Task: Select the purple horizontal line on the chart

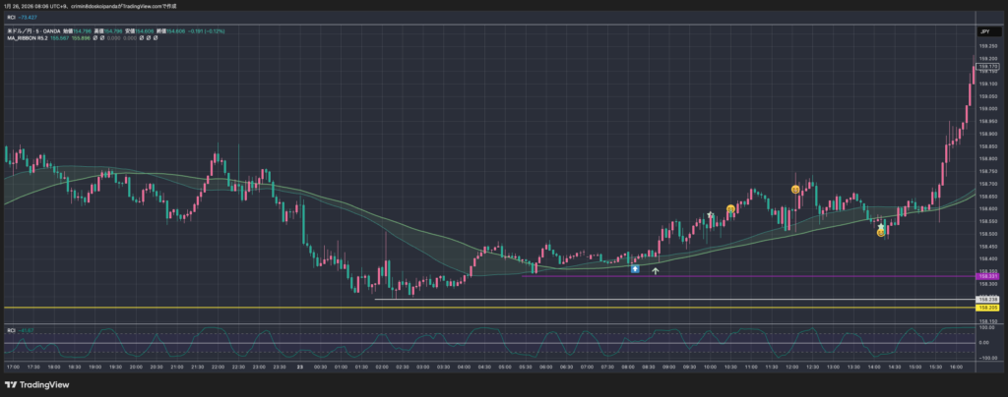Action: point(748,276)
